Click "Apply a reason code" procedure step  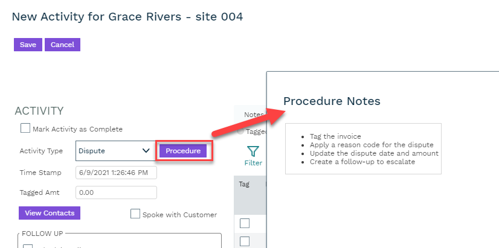[x=372, y=145]
